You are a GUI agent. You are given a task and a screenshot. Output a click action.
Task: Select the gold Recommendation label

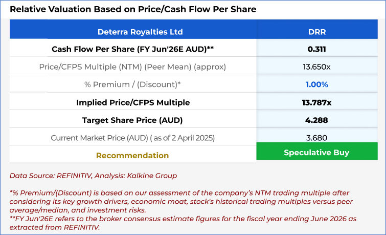pos(132,155)
